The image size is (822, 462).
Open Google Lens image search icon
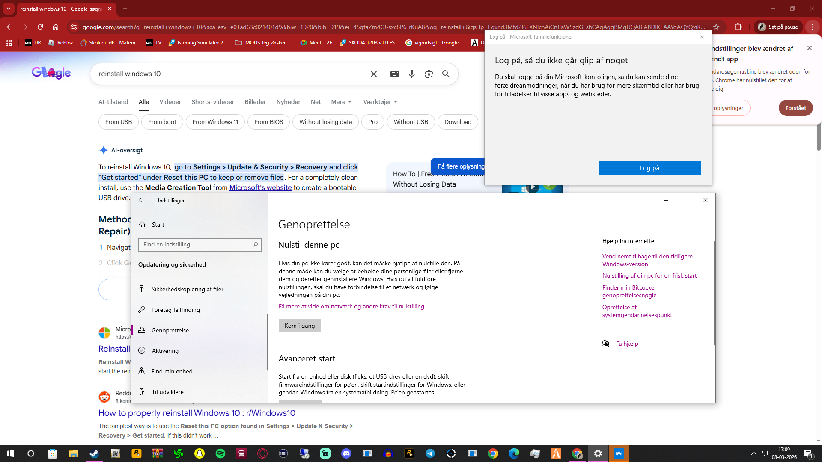click(429, 74)
